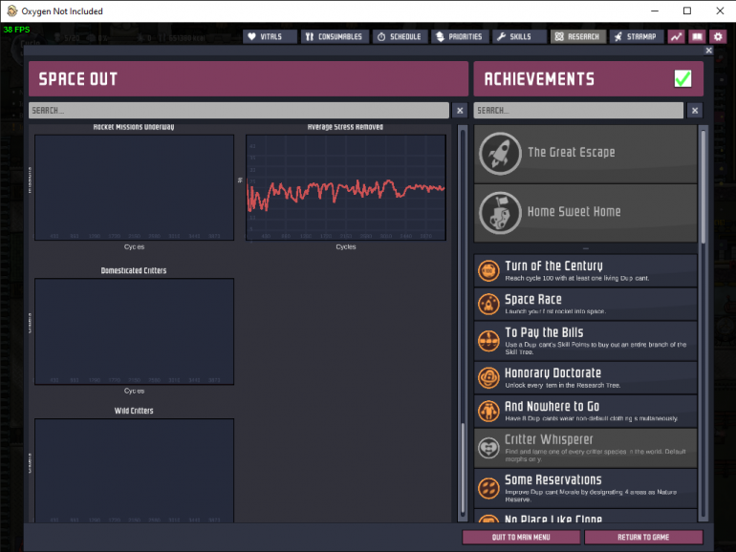Viewport: 736px width, 552px height.
Task: Select the Home Sweet Home title
Action: click(x=574, y=211)
